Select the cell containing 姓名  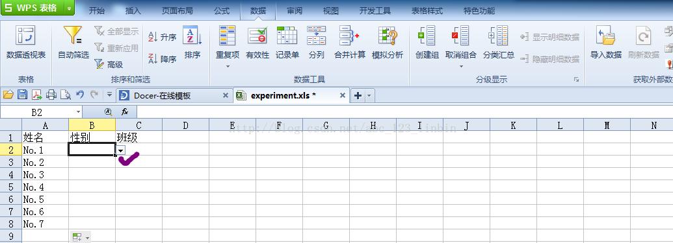tap(45, 137)
